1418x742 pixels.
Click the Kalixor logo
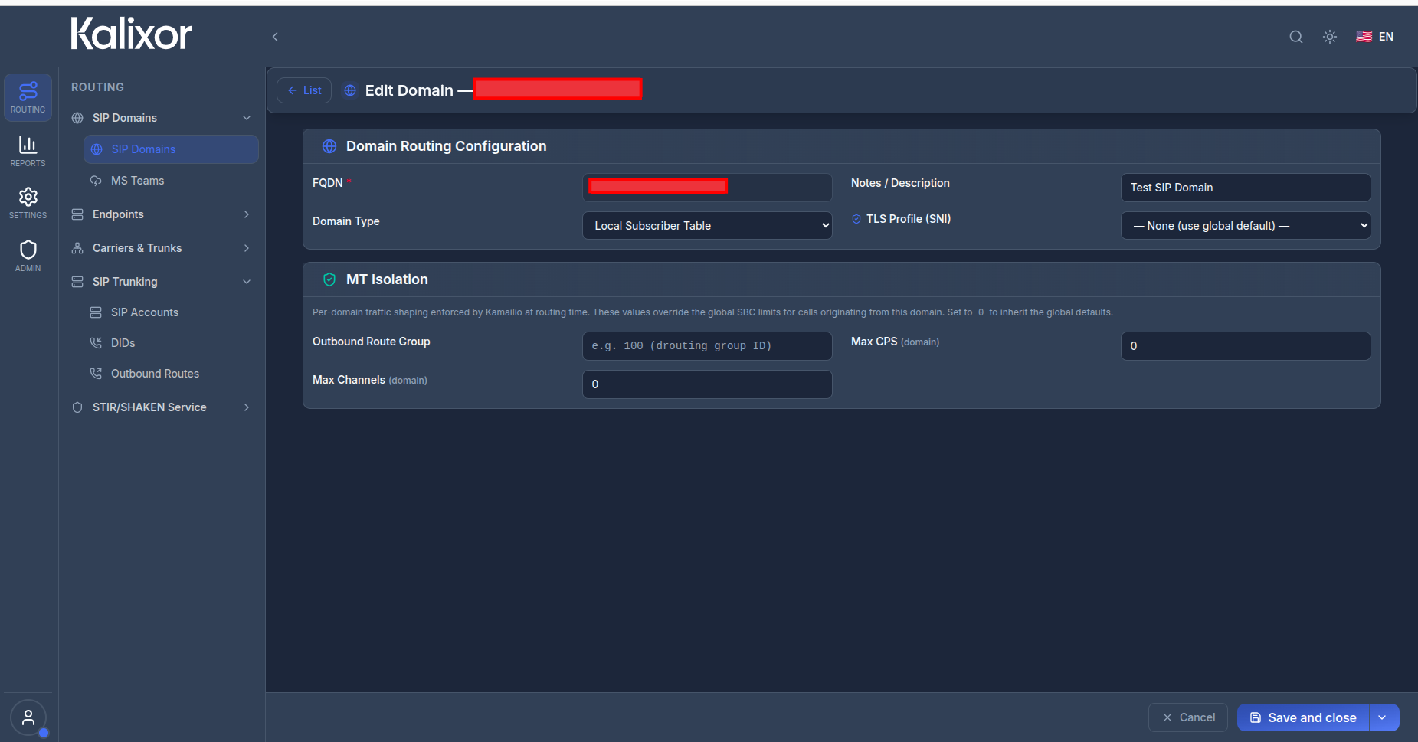coord(131,34)
